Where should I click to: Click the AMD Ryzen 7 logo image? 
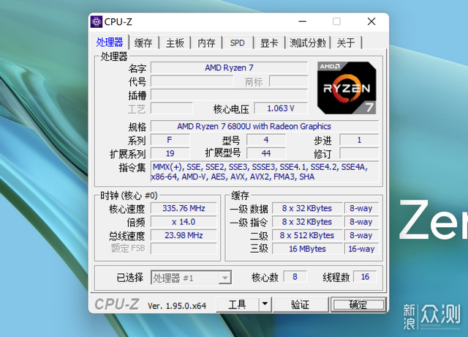point(347,88)
